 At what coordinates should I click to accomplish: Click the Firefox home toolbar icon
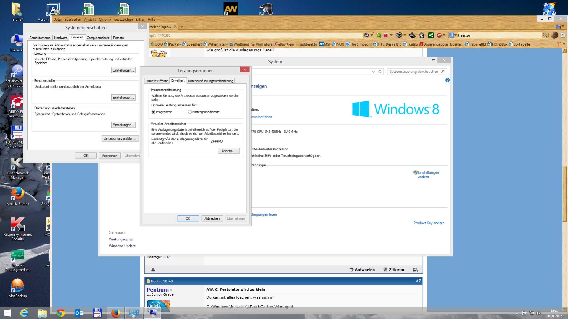[x=422, y=35]
